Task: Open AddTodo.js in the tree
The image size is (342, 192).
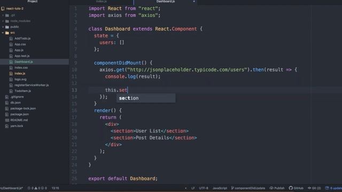Action: 22,38
